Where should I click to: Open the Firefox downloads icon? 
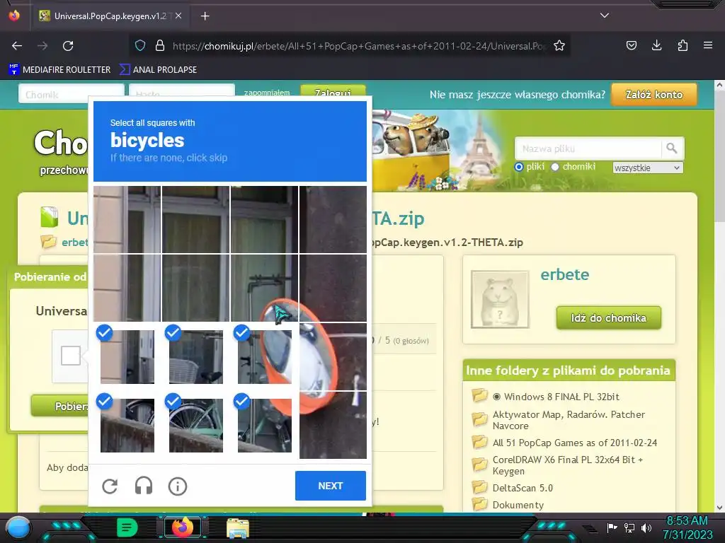coord(656,45)
